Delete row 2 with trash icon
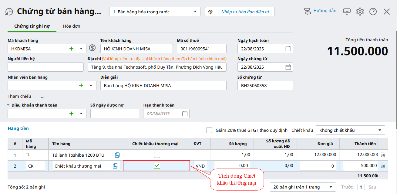 [x=383, y=165]
